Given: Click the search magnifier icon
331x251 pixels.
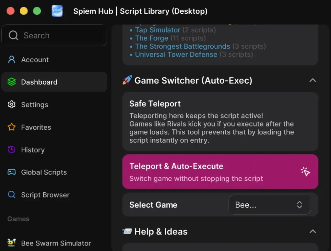Looking at the screenshot, I should tap(14, 35).
